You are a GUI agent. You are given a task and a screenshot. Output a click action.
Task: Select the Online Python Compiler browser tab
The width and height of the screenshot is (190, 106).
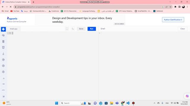(x=16, y=2)
